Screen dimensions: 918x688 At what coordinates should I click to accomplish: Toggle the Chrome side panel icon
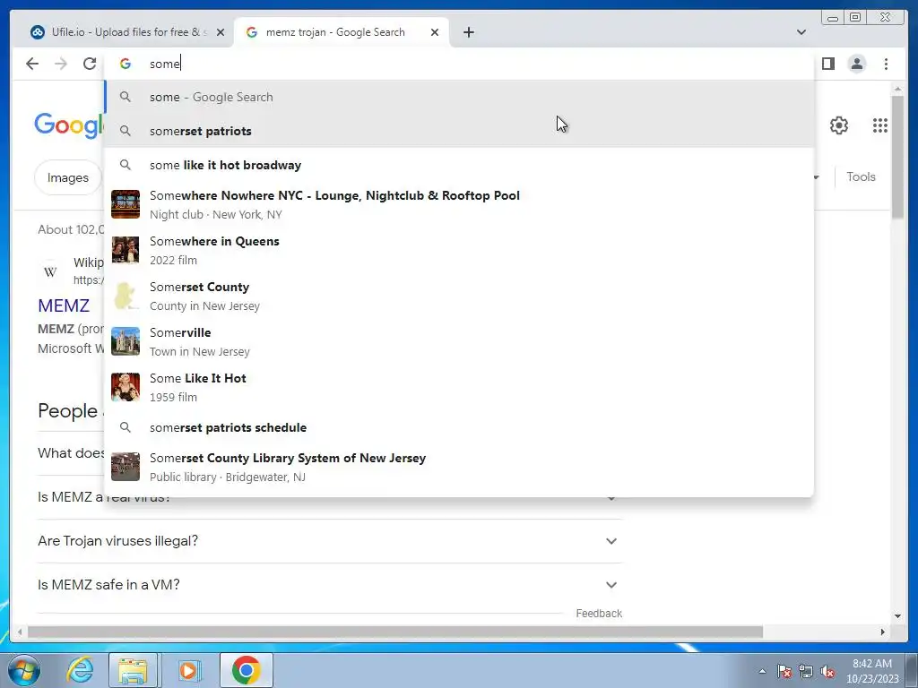coord(827,64)
